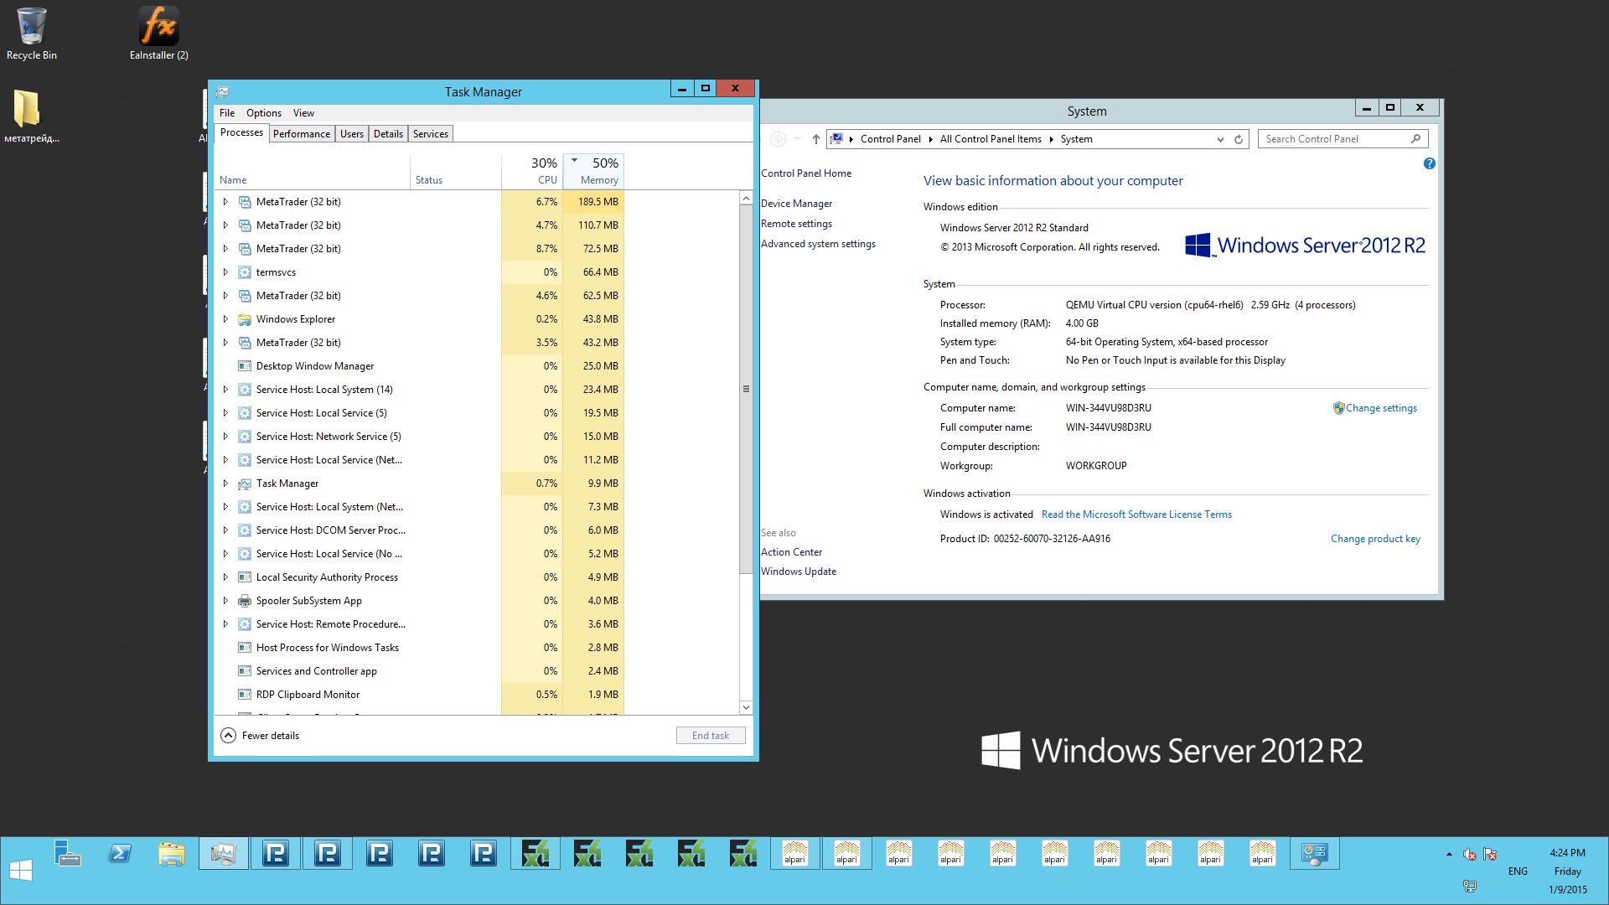Expand Service Host: Network Service (5)

coord(225,437)
